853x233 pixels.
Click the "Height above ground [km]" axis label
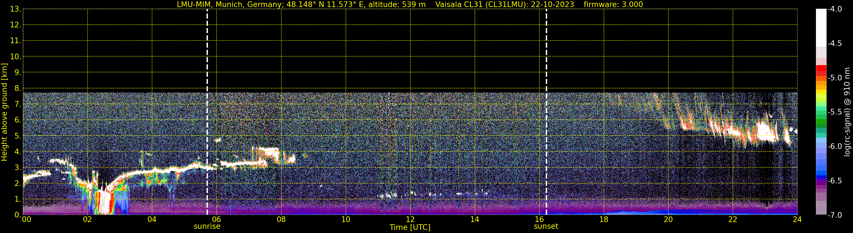pyautogui.click(x=4, y=112)
